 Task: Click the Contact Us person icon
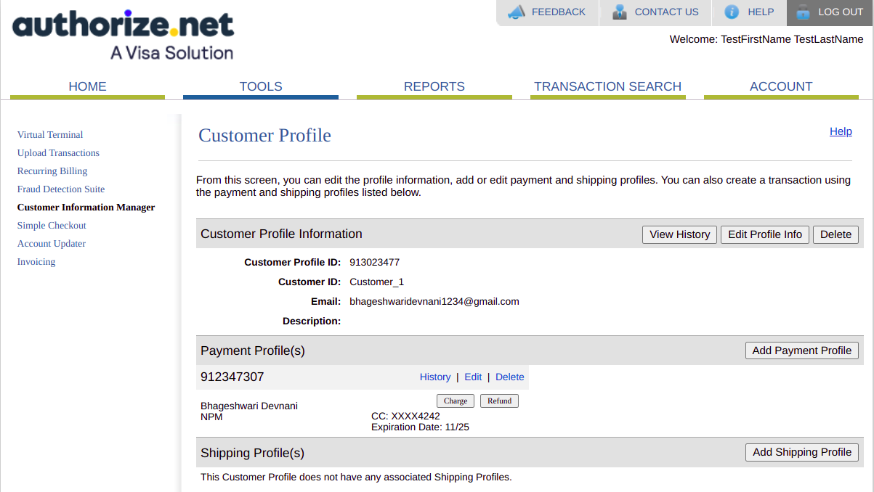(620, 12)
